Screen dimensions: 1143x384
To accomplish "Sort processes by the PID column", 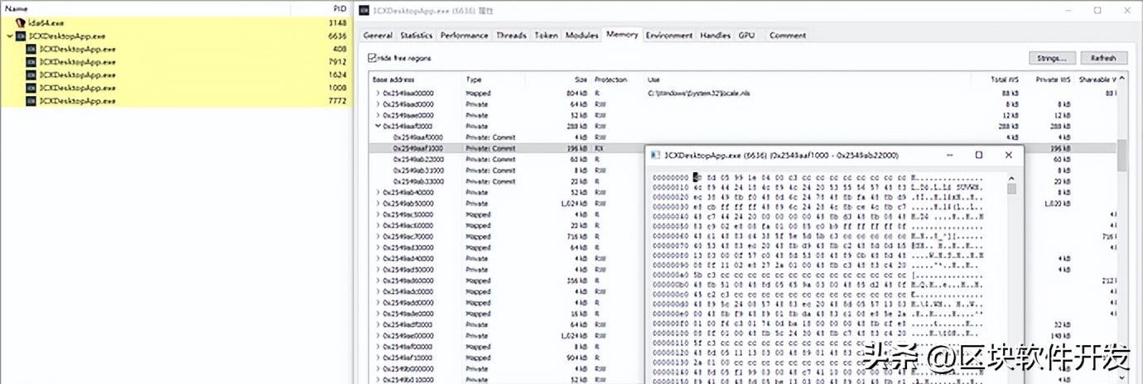I will 338,7.
